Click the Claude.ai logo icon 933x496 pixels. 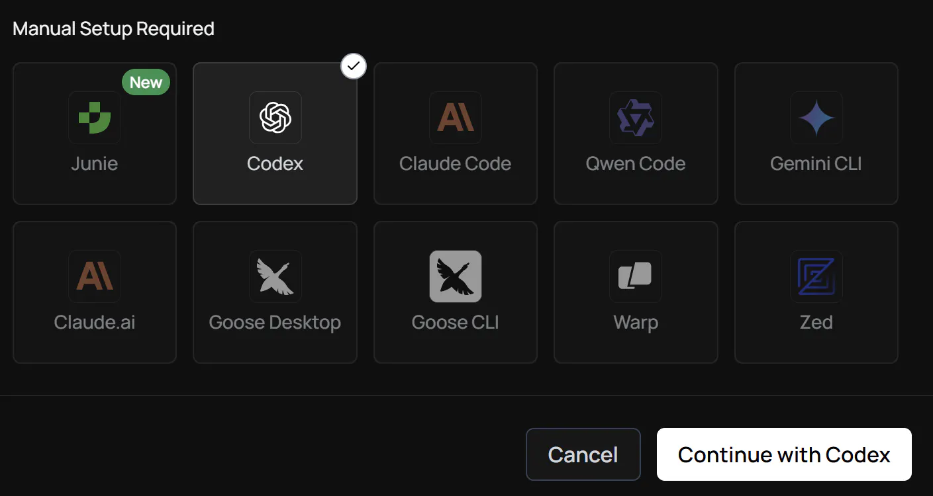click(x=95, y=276)
